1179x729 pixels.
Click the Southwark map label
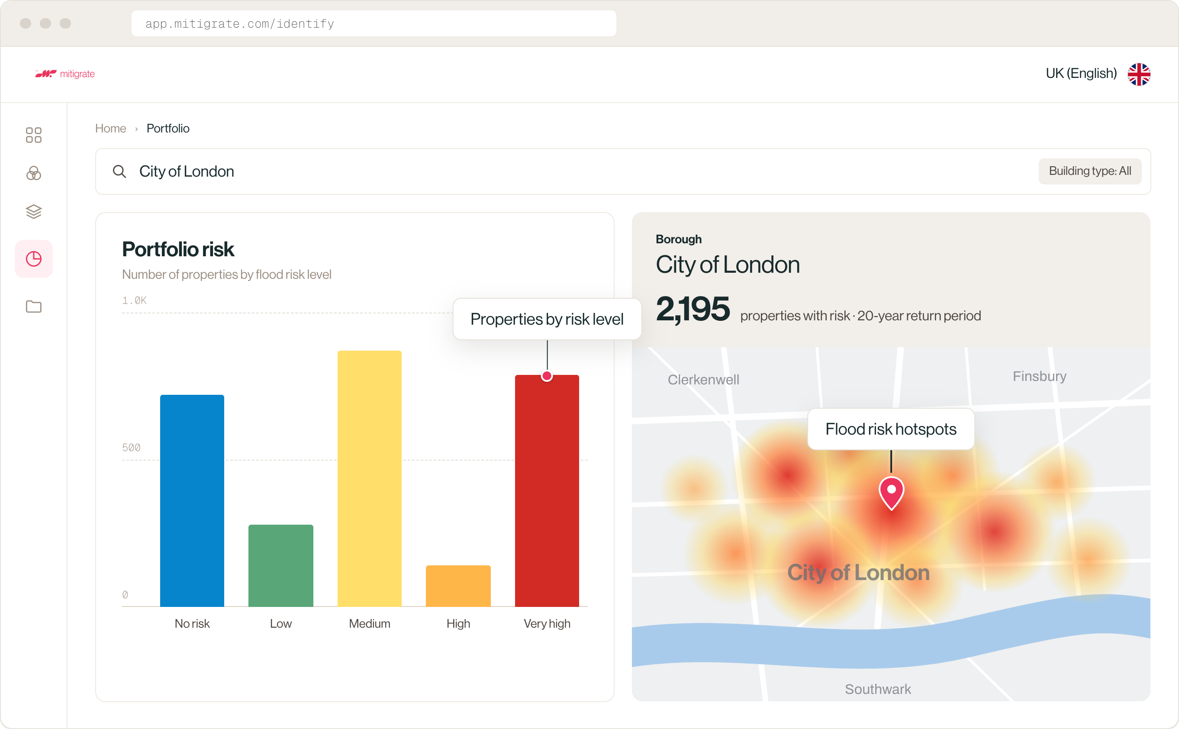(x=878, y=690)
